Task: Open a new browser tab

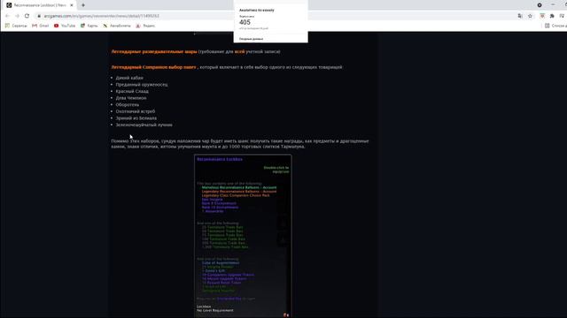Action: coord(82,5)
